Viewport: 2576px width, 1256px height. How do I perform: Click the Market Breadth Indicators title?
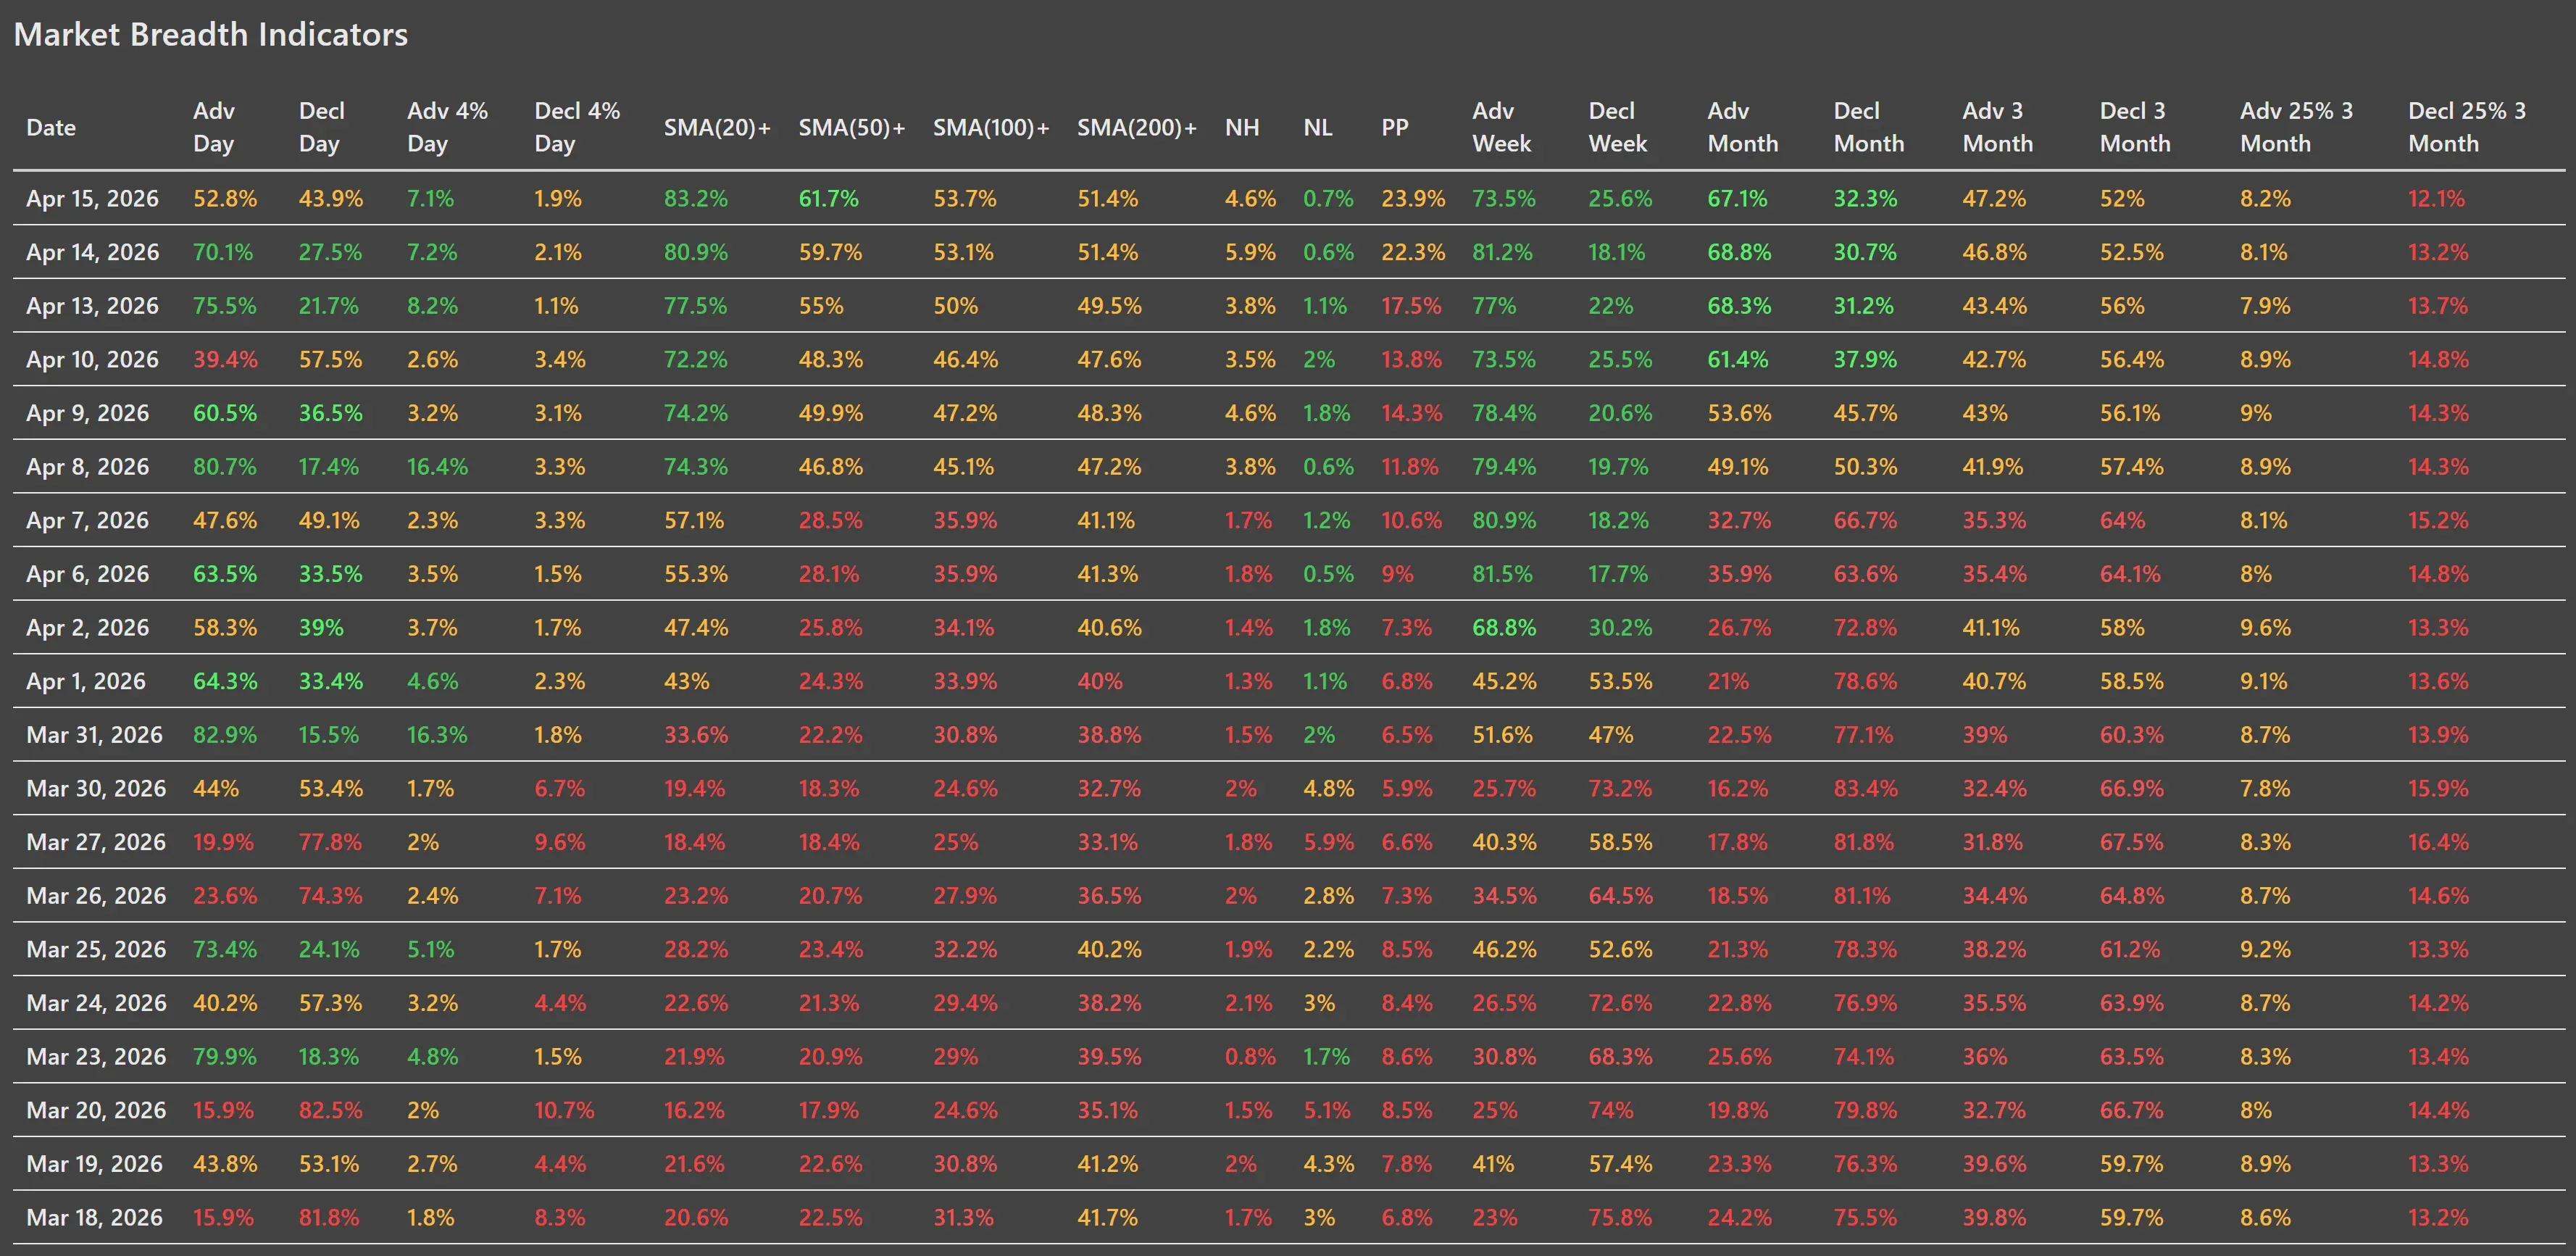coord(211,34)
